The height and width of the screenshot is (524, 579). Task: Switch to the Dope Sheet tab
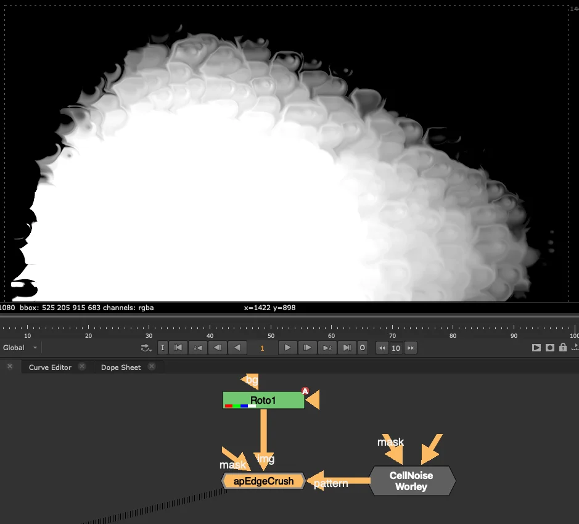[121, 367]
